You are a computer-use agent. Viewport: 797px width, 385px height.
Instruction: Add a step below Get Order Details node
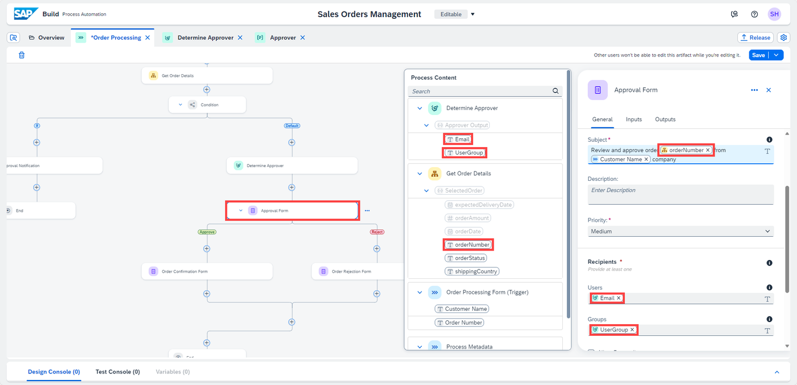(206, 89)
